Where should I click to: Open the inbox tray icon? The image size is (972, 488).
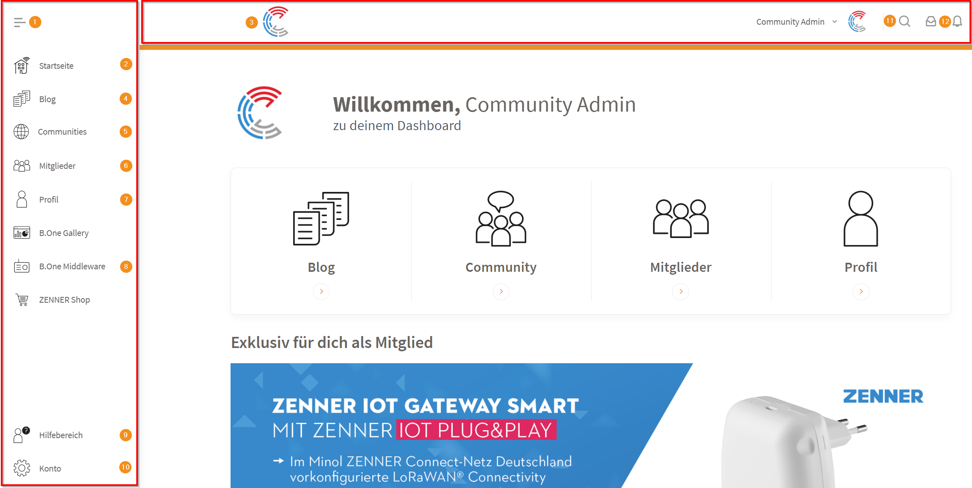point(930,21)
